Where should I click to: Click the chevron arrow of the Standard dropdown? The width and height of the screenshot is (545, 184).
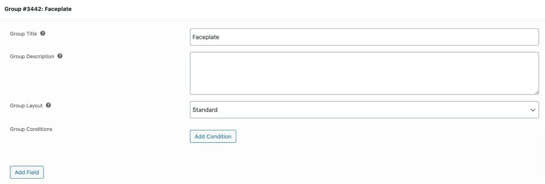click(533, 110)
